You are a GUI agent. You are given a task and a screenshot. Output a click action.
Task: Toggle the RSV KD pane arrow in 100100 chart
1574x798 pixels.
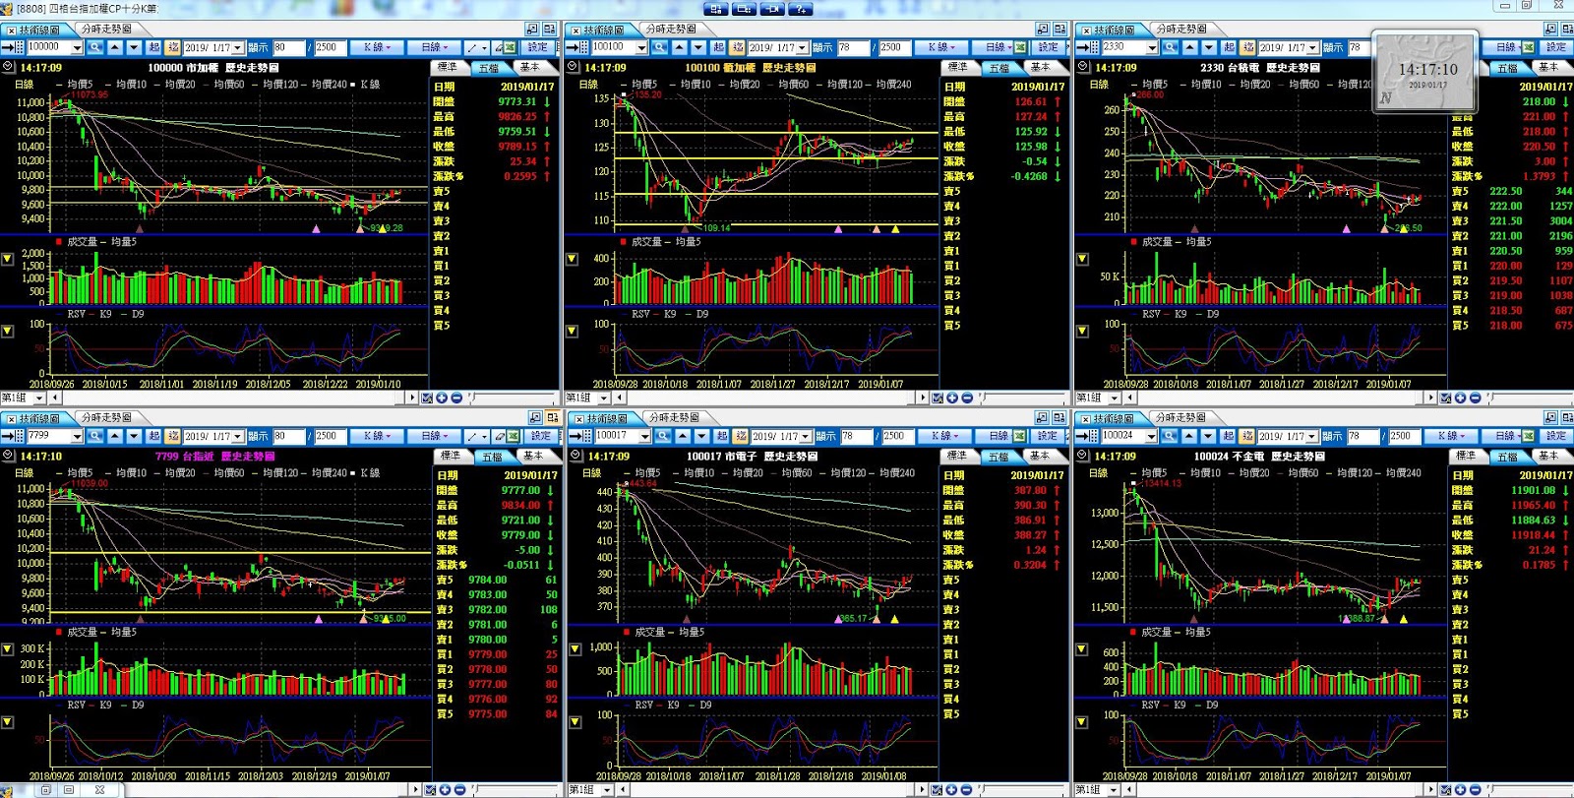click(572, 331)
